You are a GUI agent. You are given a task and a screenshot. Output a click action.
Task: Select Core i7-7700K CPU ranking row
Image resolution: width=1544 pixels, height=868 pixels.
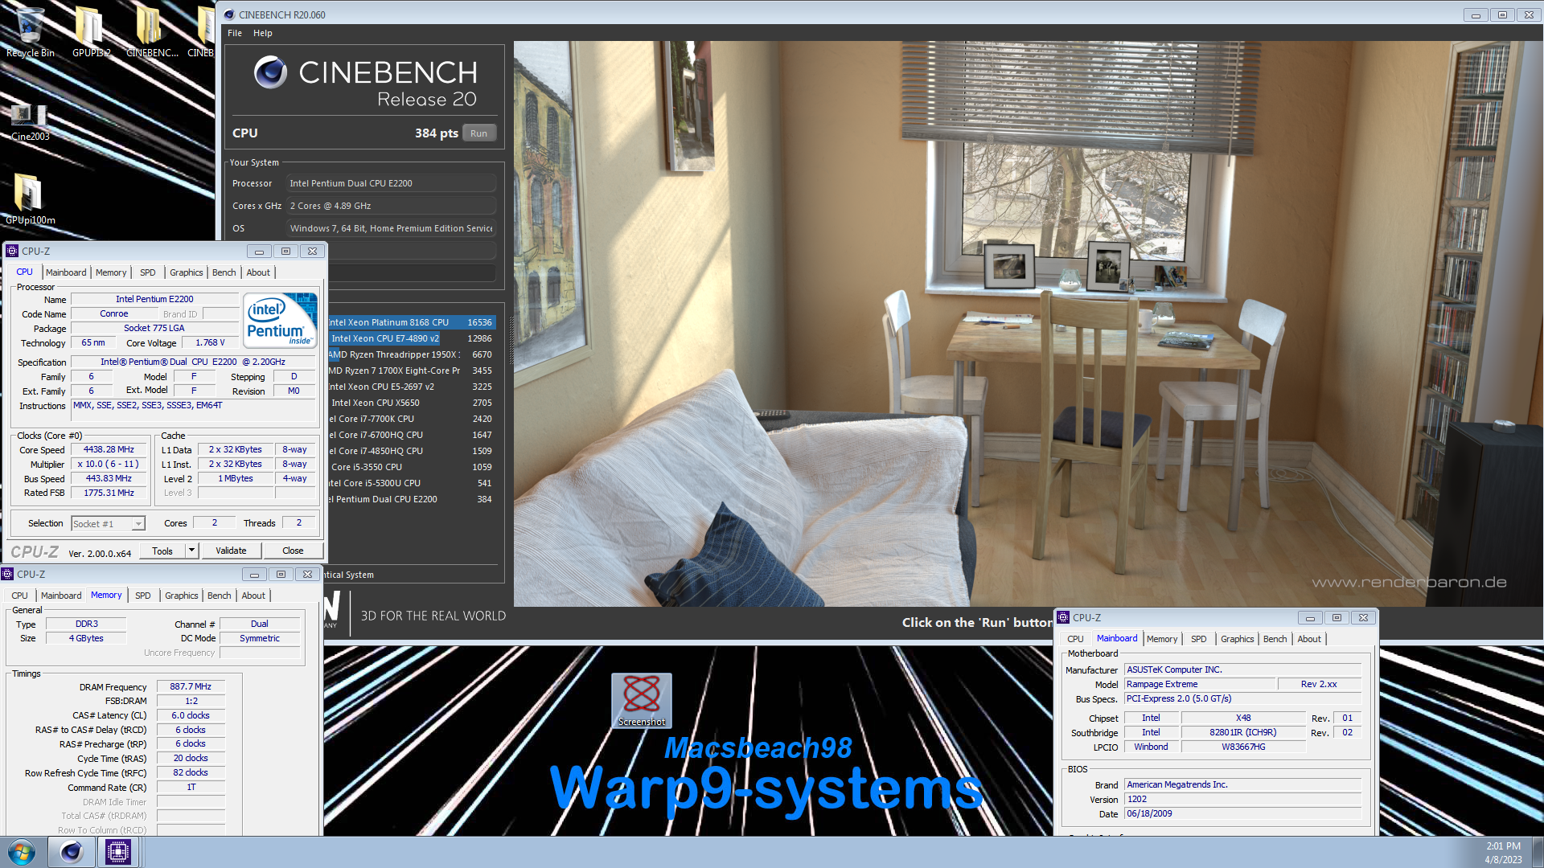click(410, 419)
